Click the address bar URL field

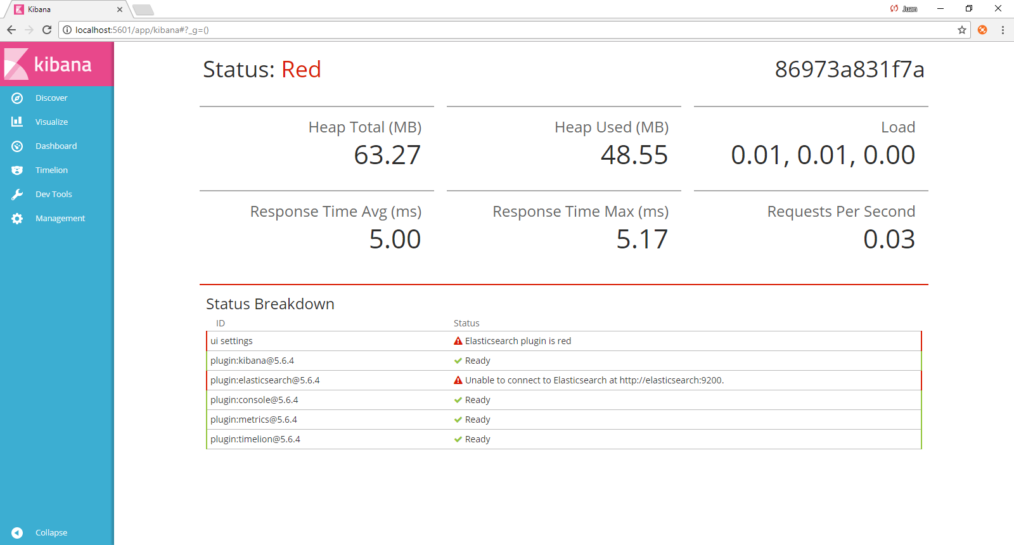click(513, 30)
